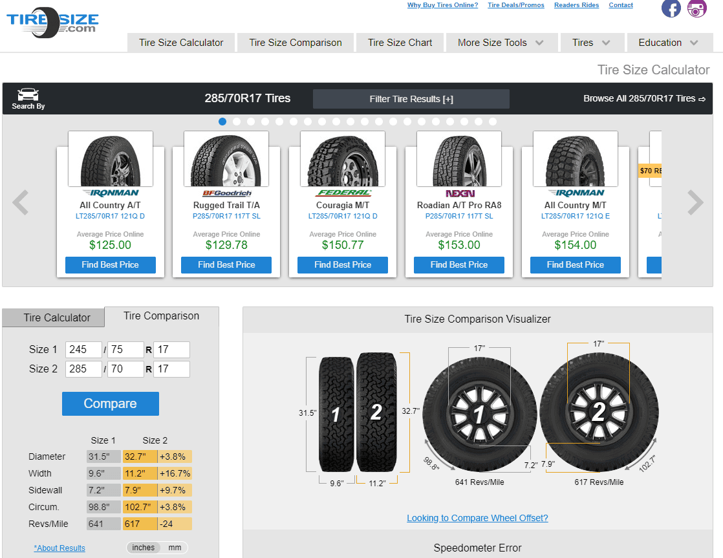723x558 pixels.
Task: Switch to the Tire Calculator tab
Action: click(x=54, y=317)
